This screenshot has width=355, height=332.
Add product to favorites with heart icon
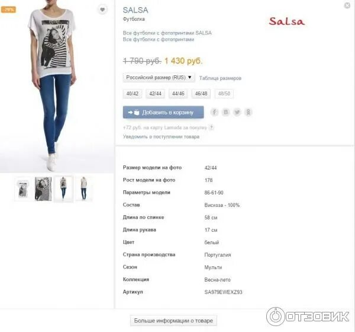point(102,9)
